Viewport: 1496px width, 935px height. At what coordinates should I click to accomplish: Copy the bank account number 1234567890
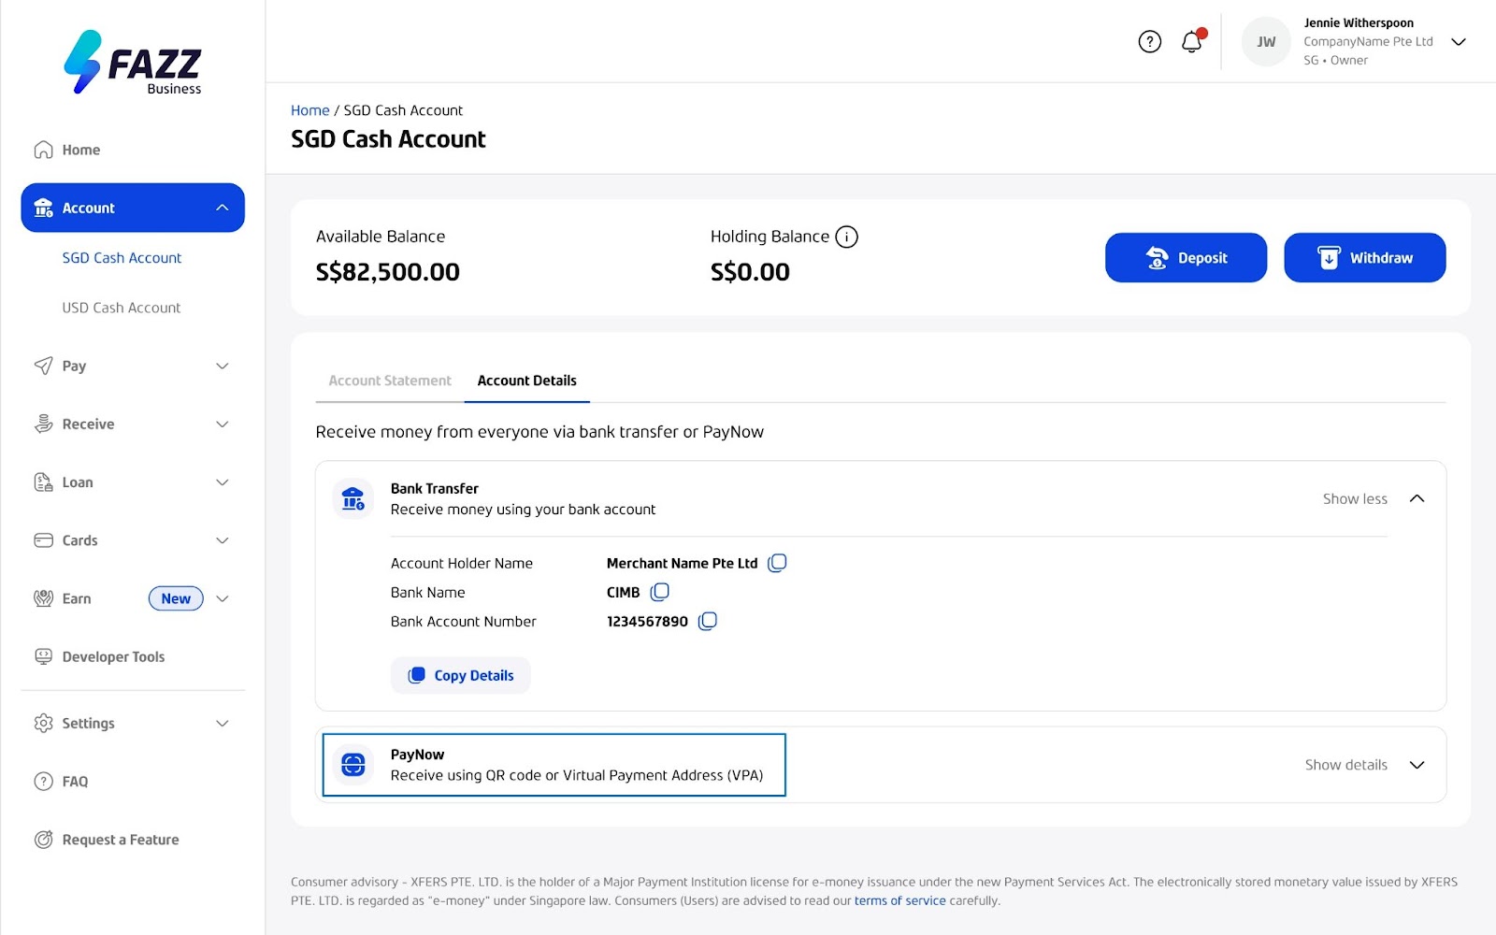pos(708,622)
